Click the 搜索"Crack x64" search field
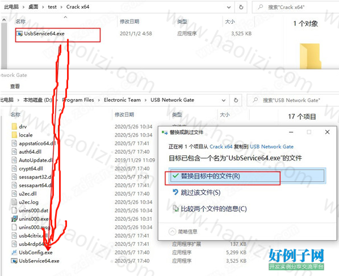 pyautogui.click(x=296, y=7)
